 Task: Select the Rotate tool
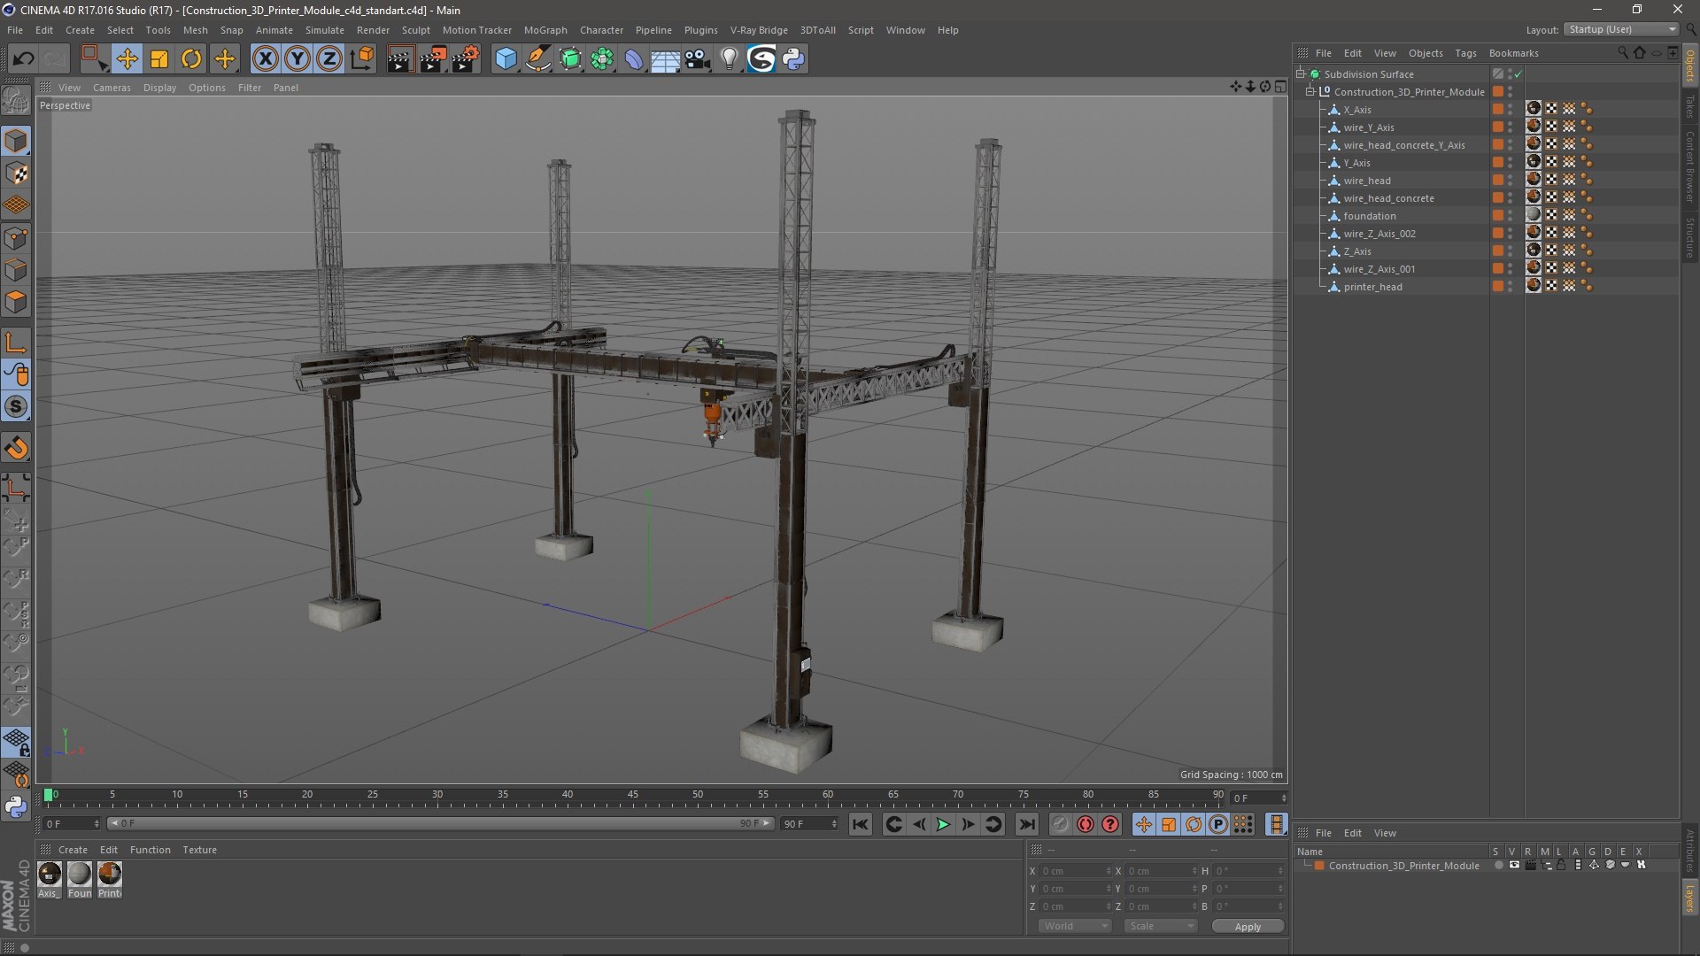pyautogui.click(x=191, y=59)
